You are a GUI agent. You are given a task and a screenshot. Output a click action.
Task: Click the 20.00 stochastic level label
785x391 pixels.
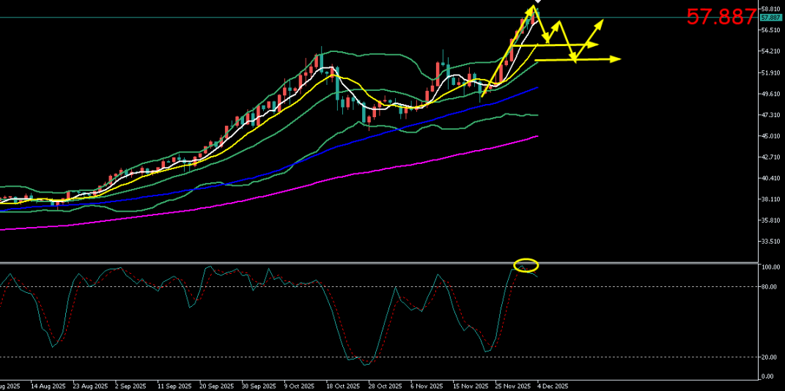pyautogui.click(x=768, y=357)
